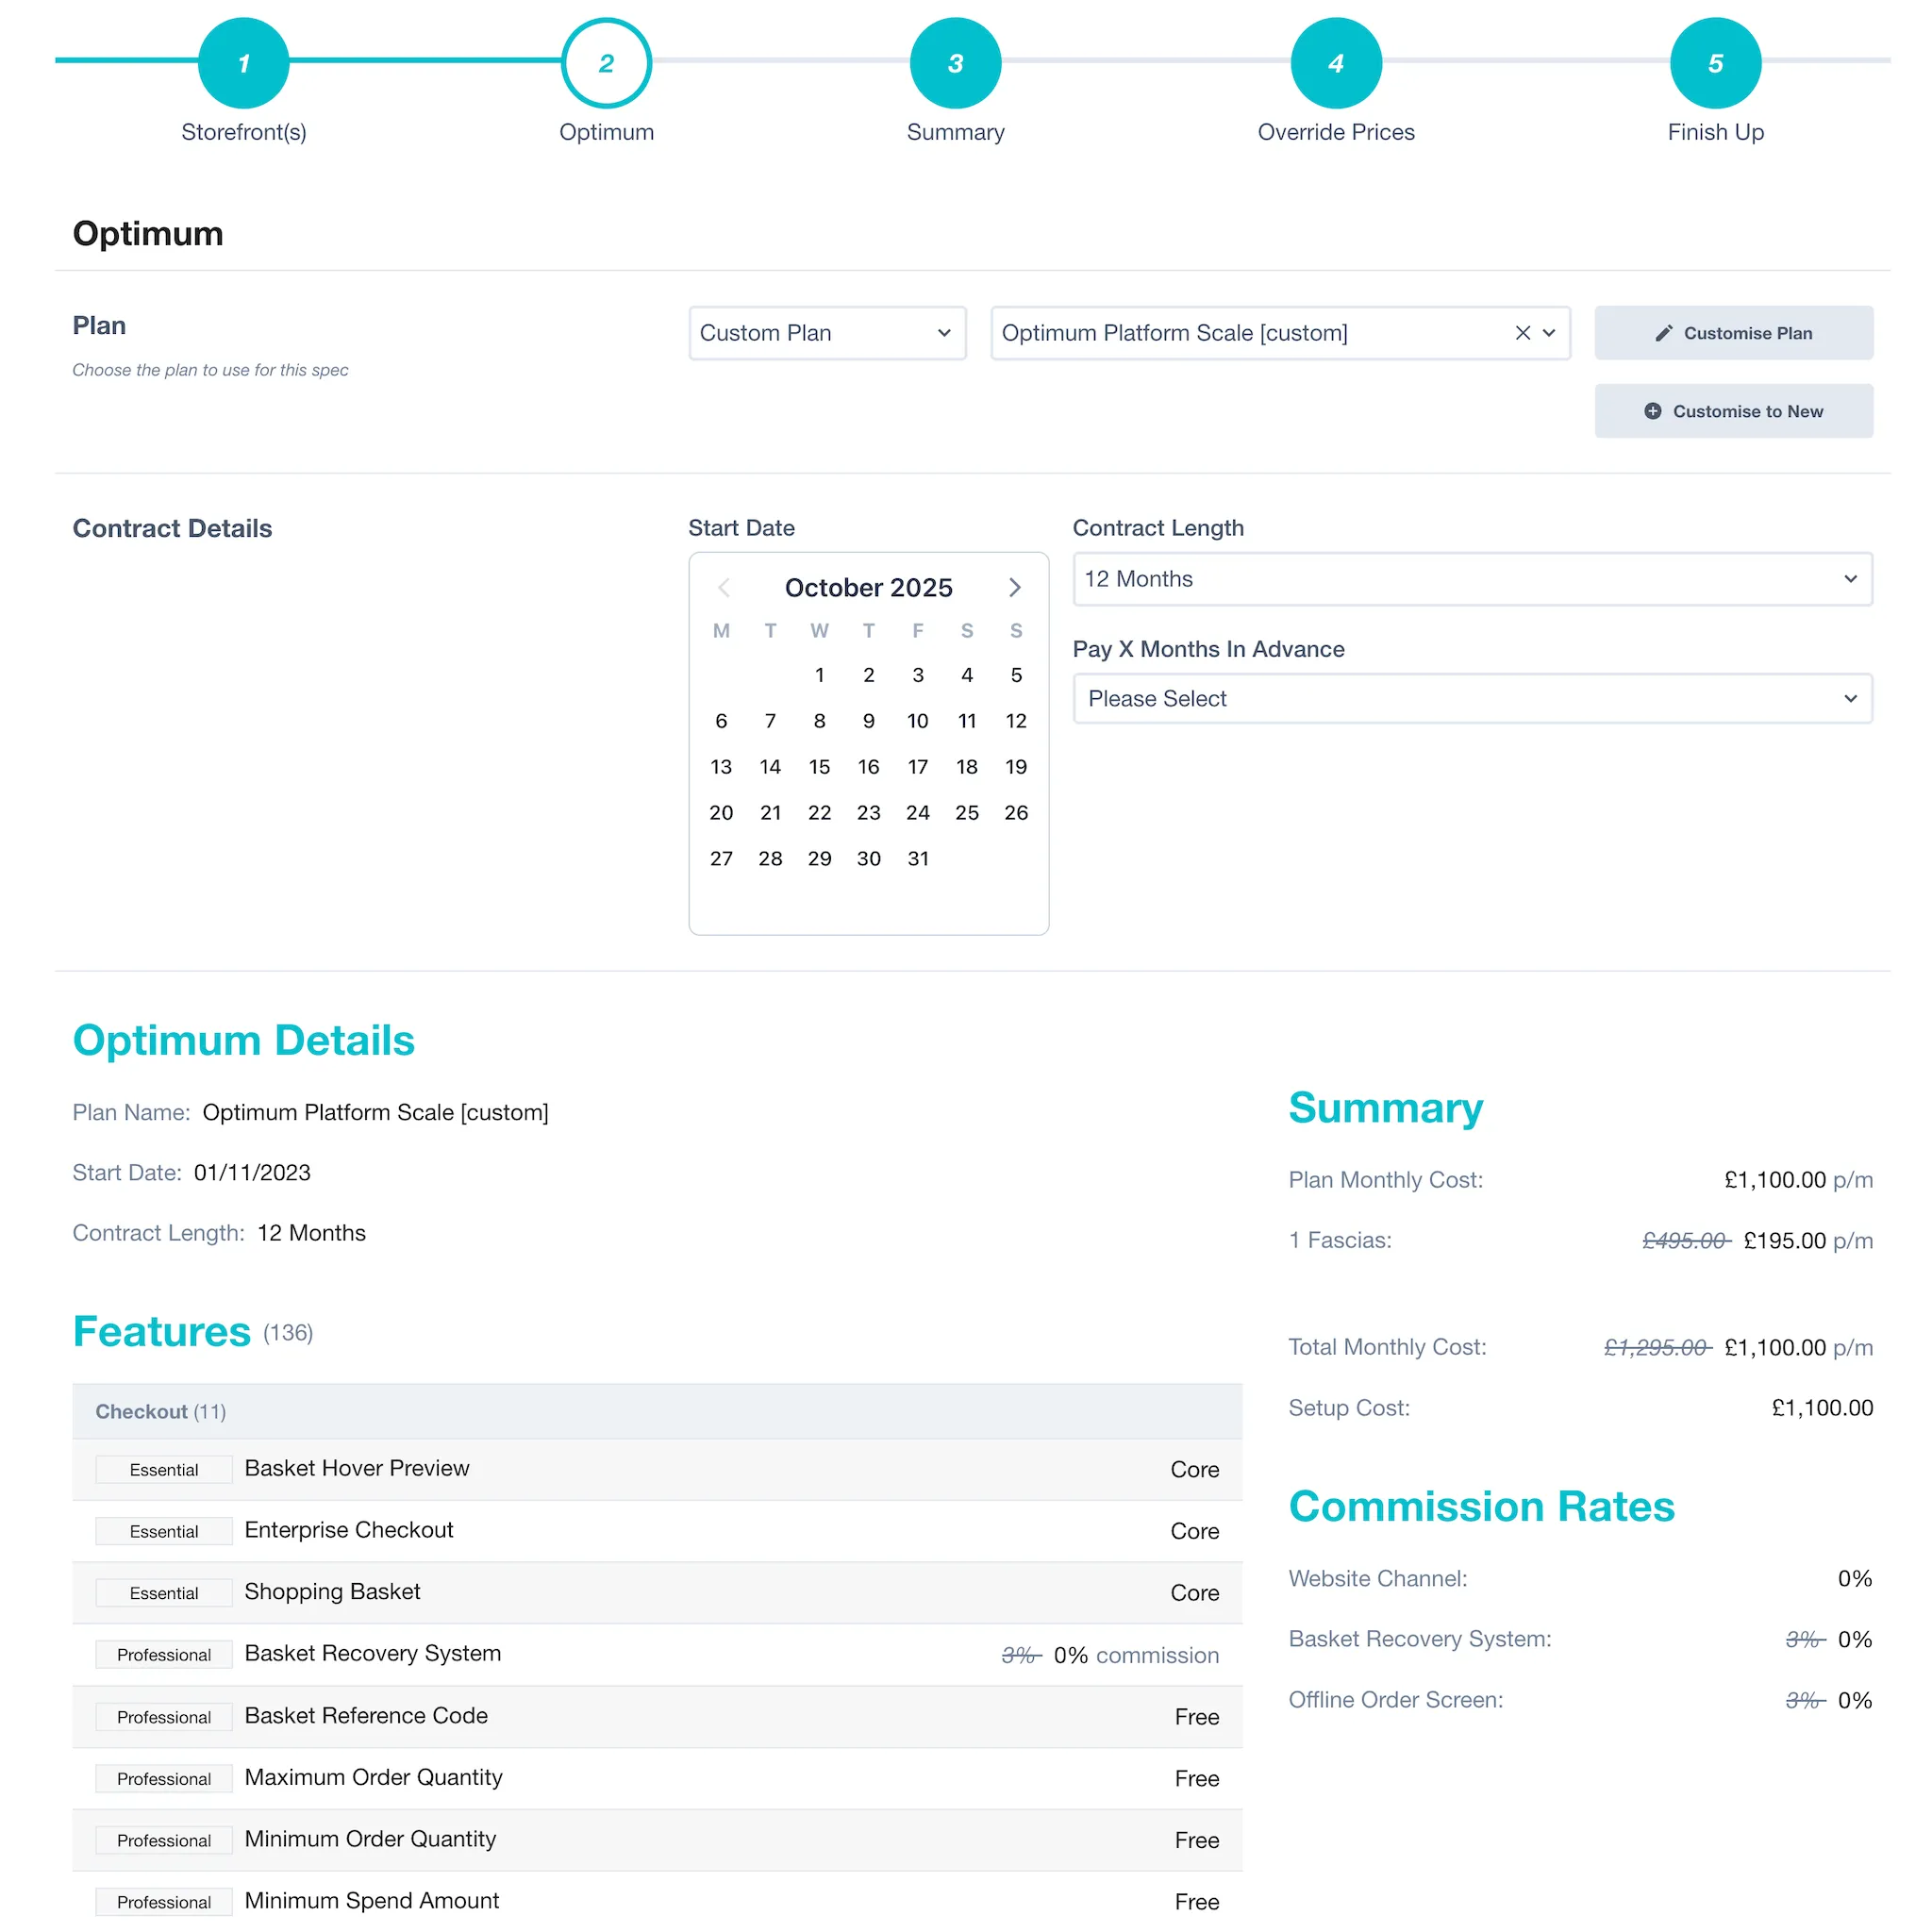Click the Summary step circle

[x=955, y=62]
